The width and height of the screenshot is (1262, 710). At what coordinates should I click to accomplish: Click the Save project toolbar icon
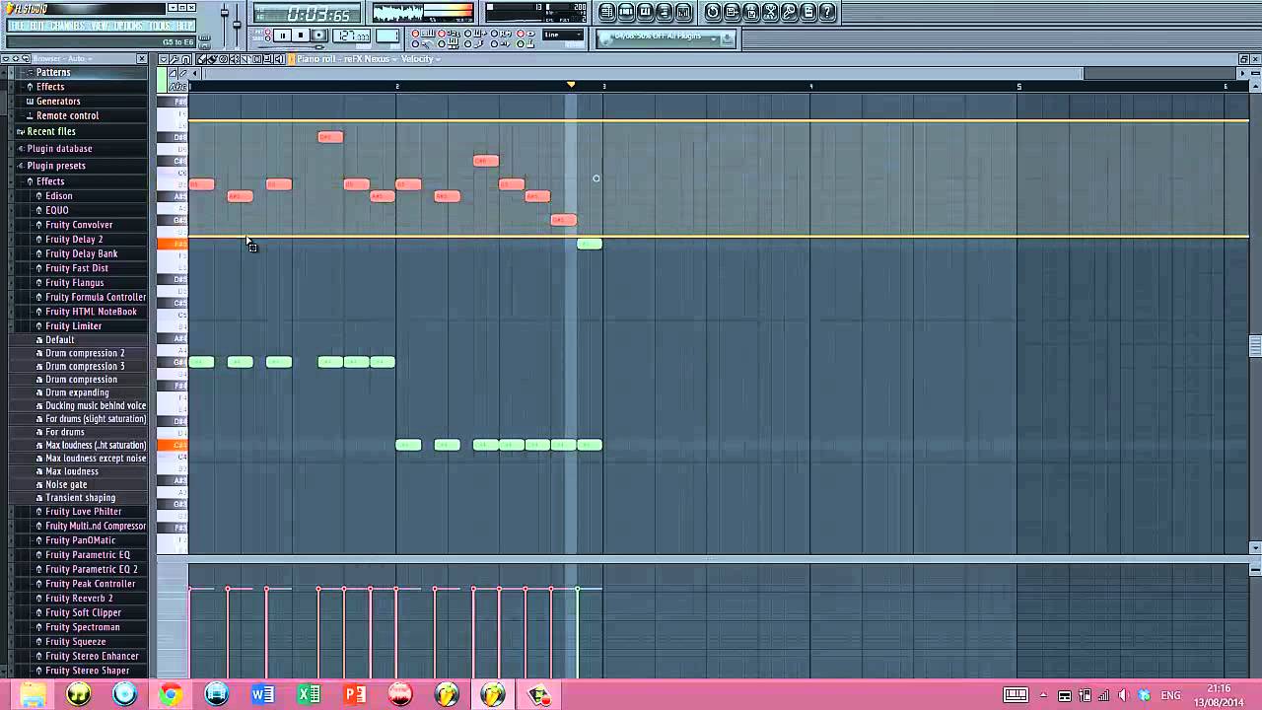[732, 12]
